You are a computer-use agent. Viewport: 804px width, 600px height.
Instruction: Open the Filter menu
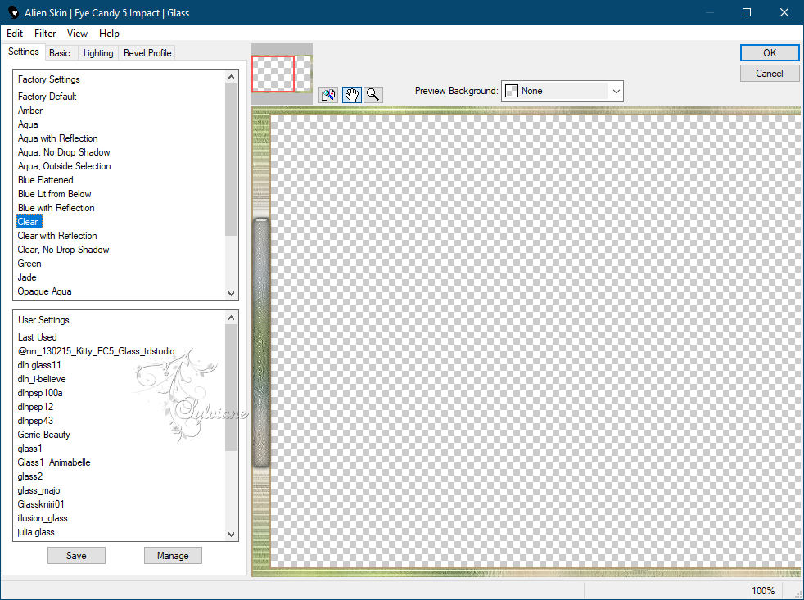(x=44, y=34)
